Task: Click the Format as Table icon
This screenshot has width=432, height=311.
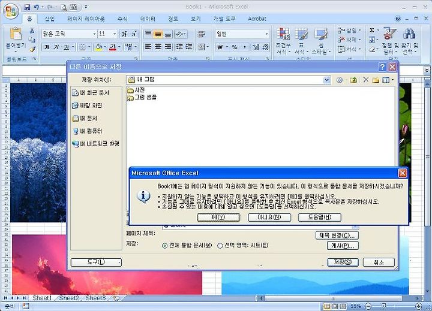Action: 301,34
